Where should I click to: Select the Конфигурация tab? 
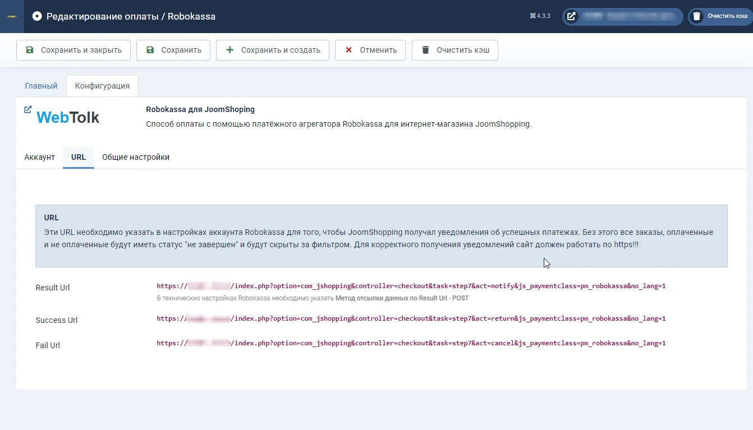[x=102, y=86]
